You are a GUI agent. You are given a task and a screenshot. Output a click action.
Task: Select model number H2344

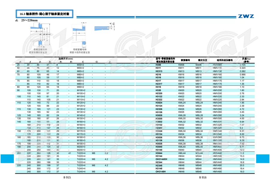pos(159,162)
